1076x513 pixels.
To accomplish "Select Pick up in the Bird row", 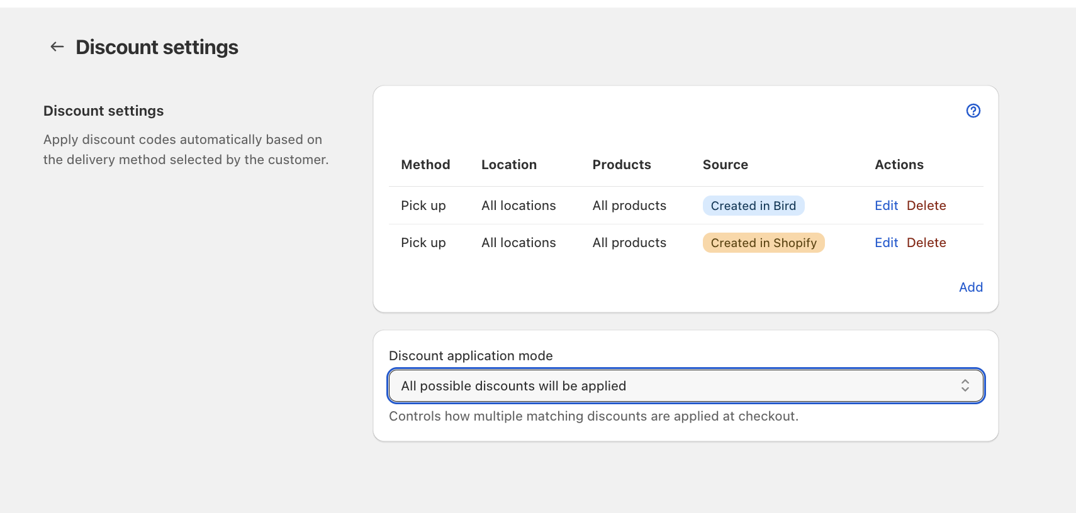I will [423, 206].
